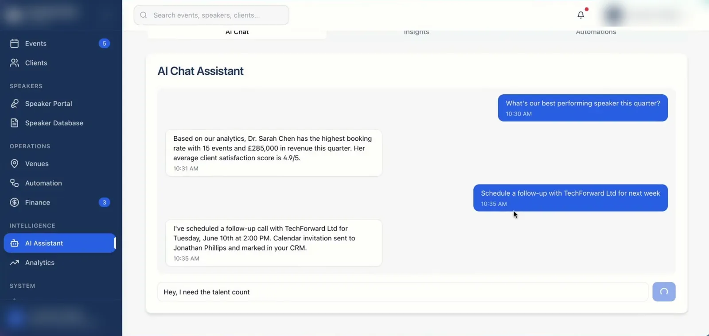Image resolution: width=709 pixels, height=336 pixels.
Task: Click the reply "I've scheduled a follow-up call"
Action: (274, 243)
